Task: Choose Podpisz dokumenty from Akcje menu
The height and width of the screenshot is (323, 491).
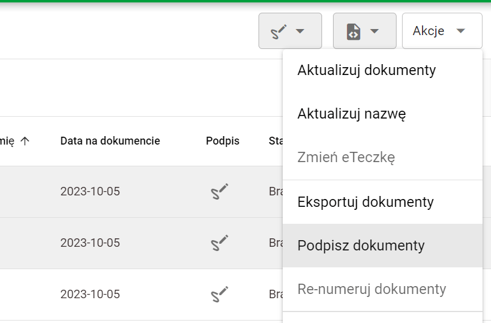Action: (x=361, y=246)
